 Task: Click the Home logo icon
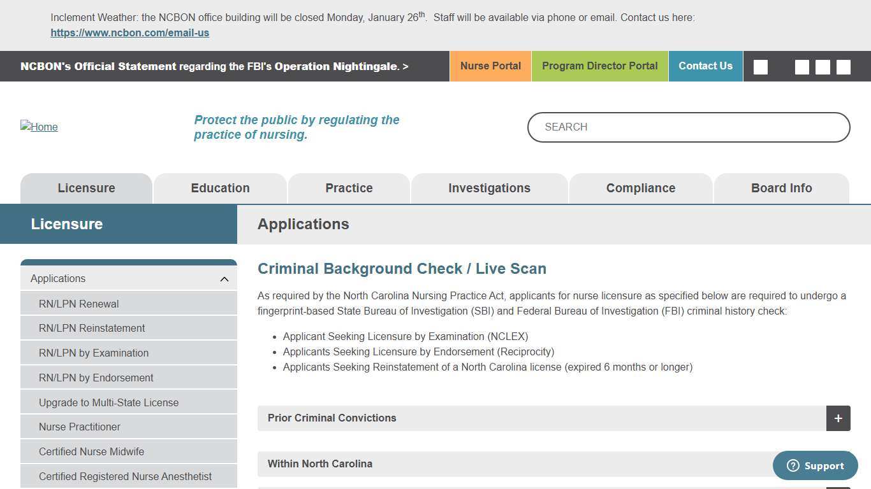click(x=39, y=127)
